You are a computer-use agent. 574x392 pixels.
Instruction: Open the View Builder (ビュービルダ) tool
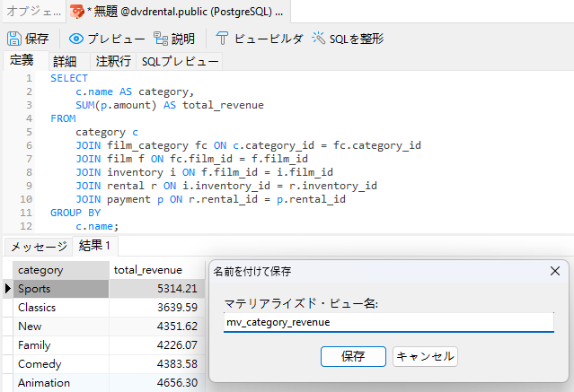point(260,39)
